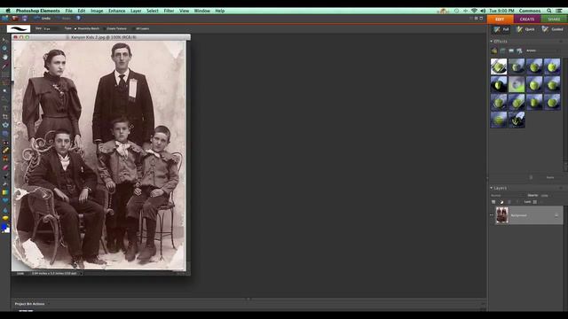
Task: Show Filters category in Effects panel
Action: [494, 51]
